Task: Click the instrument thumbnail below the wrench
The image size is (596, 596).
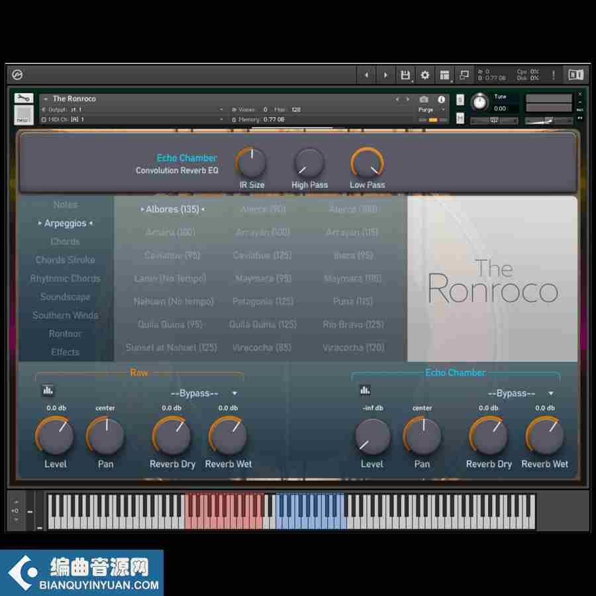Action: (x=24, y=115)
